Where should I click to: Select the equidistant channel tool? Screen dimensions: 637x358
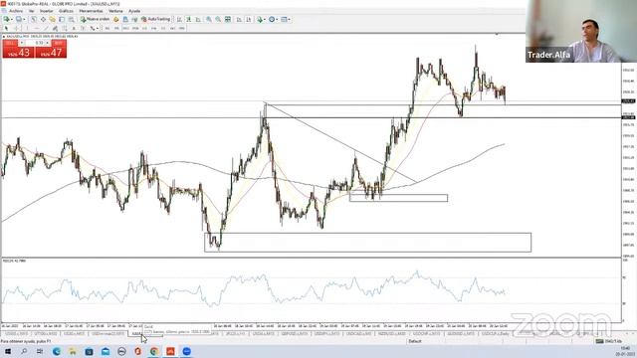coord(56,28)
